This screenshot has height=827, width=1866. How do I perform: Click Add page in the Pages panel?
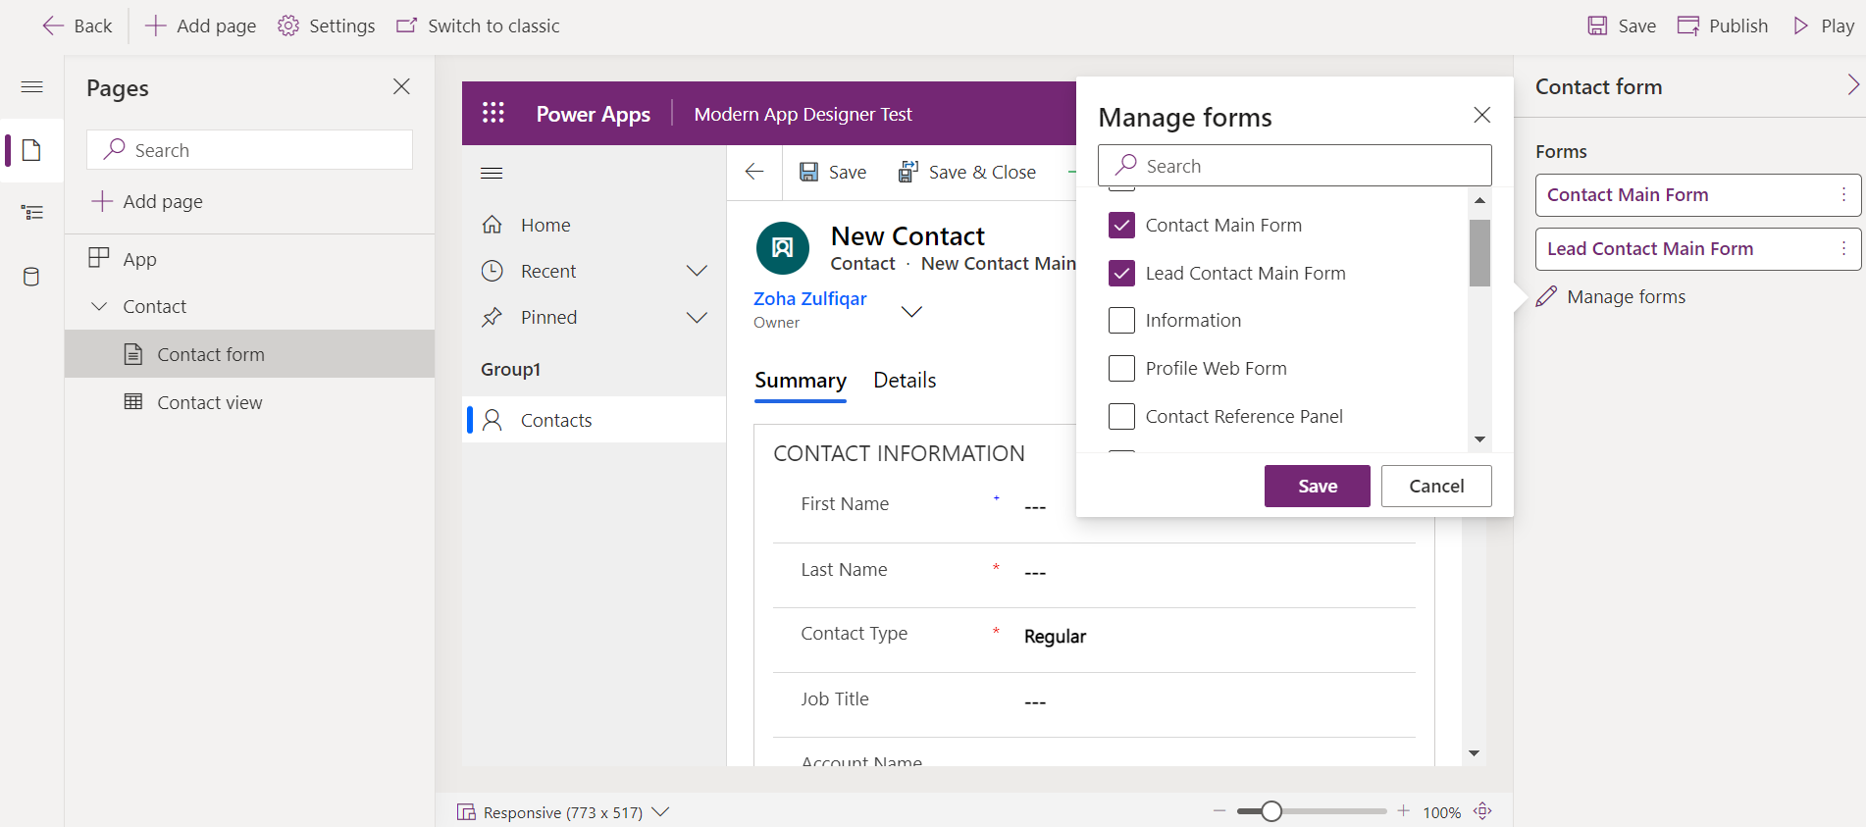[147, 201]
